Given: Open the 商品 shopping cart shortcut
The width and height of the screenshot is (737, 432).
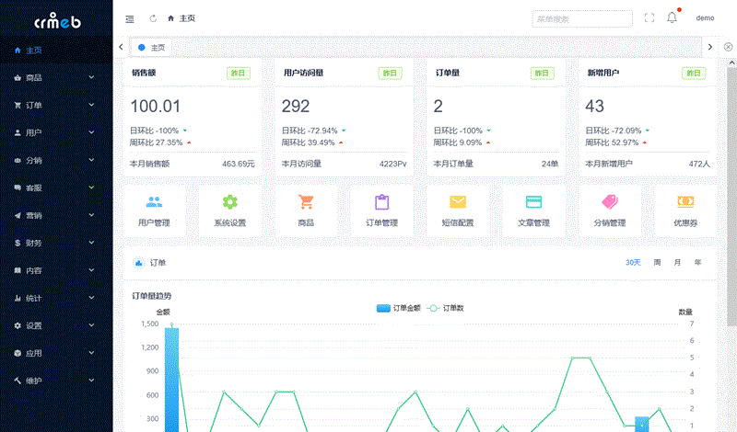Looking at the screenshot, I should pyautogui.click(x=306, y=203).
